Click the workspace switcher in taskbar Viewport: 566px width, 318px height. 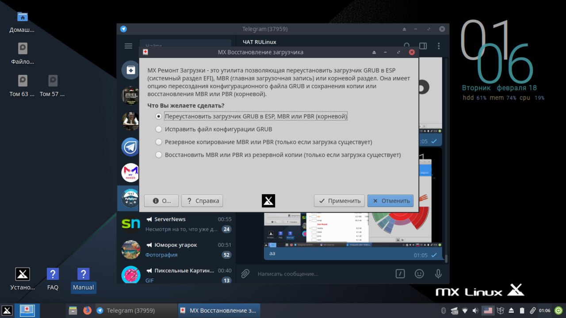coord(27,310)
